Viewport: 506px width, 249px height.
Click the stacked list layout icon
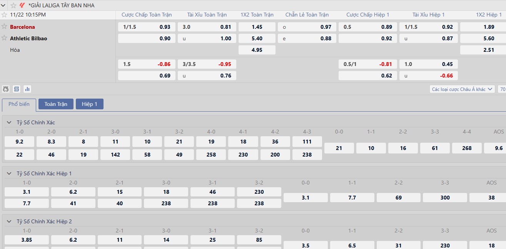(17, 89)
